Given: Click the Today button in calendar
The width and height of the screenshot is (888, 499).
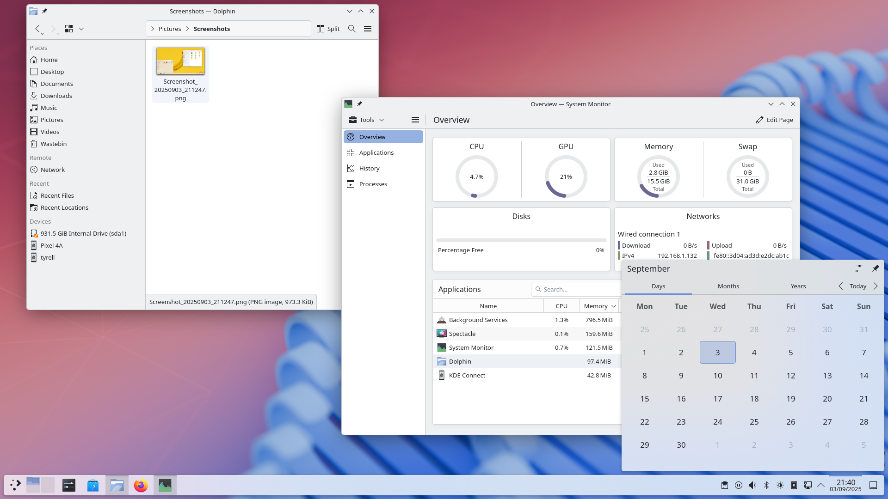Looking at the screenshot, I should [857, 286].
